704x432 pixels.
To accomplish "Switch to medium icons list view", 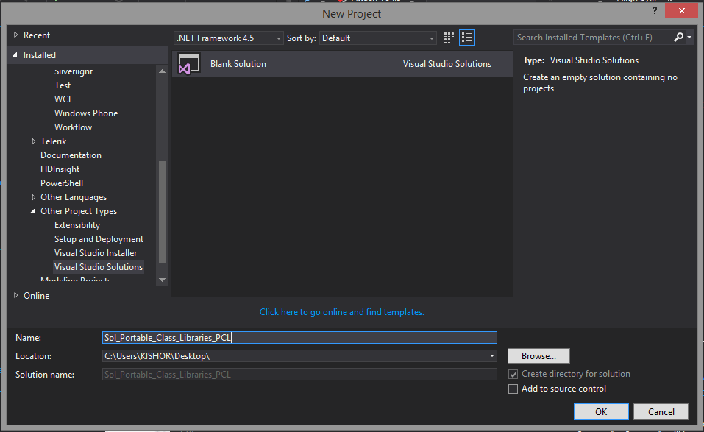I will [467, 38].
